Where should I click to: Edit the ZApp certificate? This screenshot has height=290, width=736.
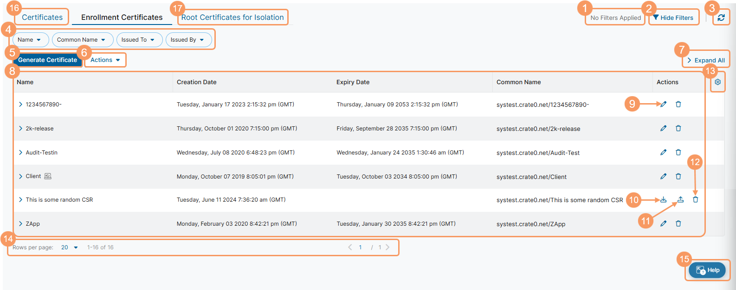[x=664, y=224]
